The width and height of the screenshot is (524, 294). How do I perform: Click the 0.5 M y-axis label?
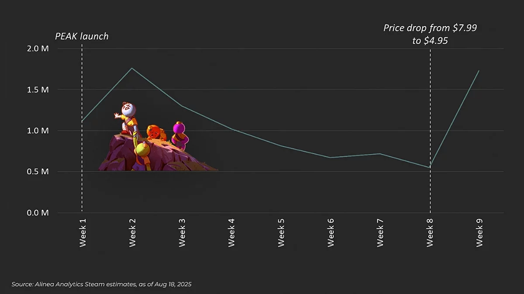[39, 172]
